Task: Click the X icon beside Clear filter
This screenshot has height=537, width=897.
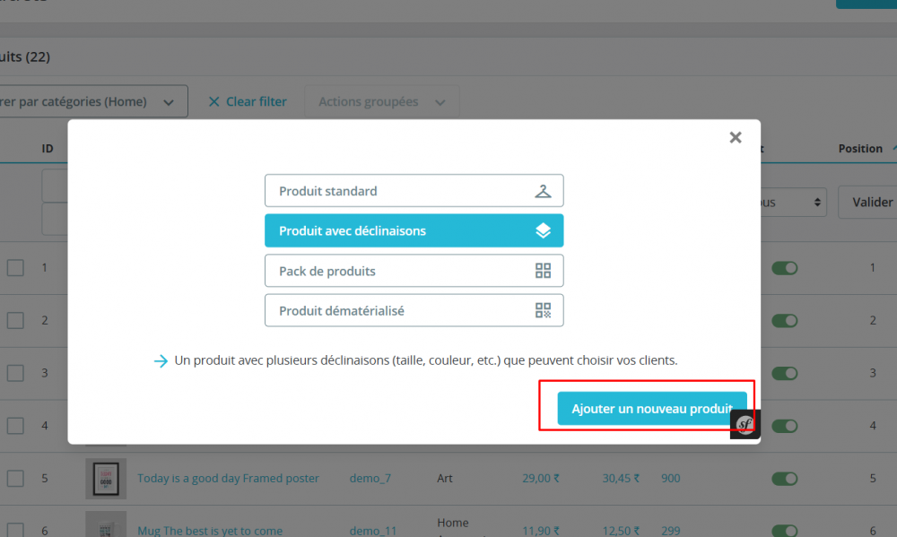Action: pyautogui.click(x=214, y=101)
